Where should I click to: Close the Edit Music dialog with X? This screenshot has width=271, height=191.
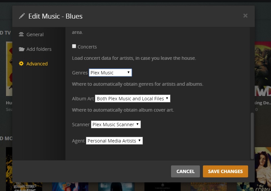[x=245, y=16]
